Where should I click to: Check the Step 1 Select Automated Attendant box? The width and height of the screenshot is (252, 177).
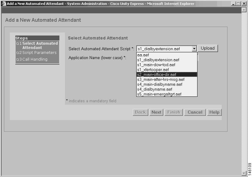[x=17, y=43]
